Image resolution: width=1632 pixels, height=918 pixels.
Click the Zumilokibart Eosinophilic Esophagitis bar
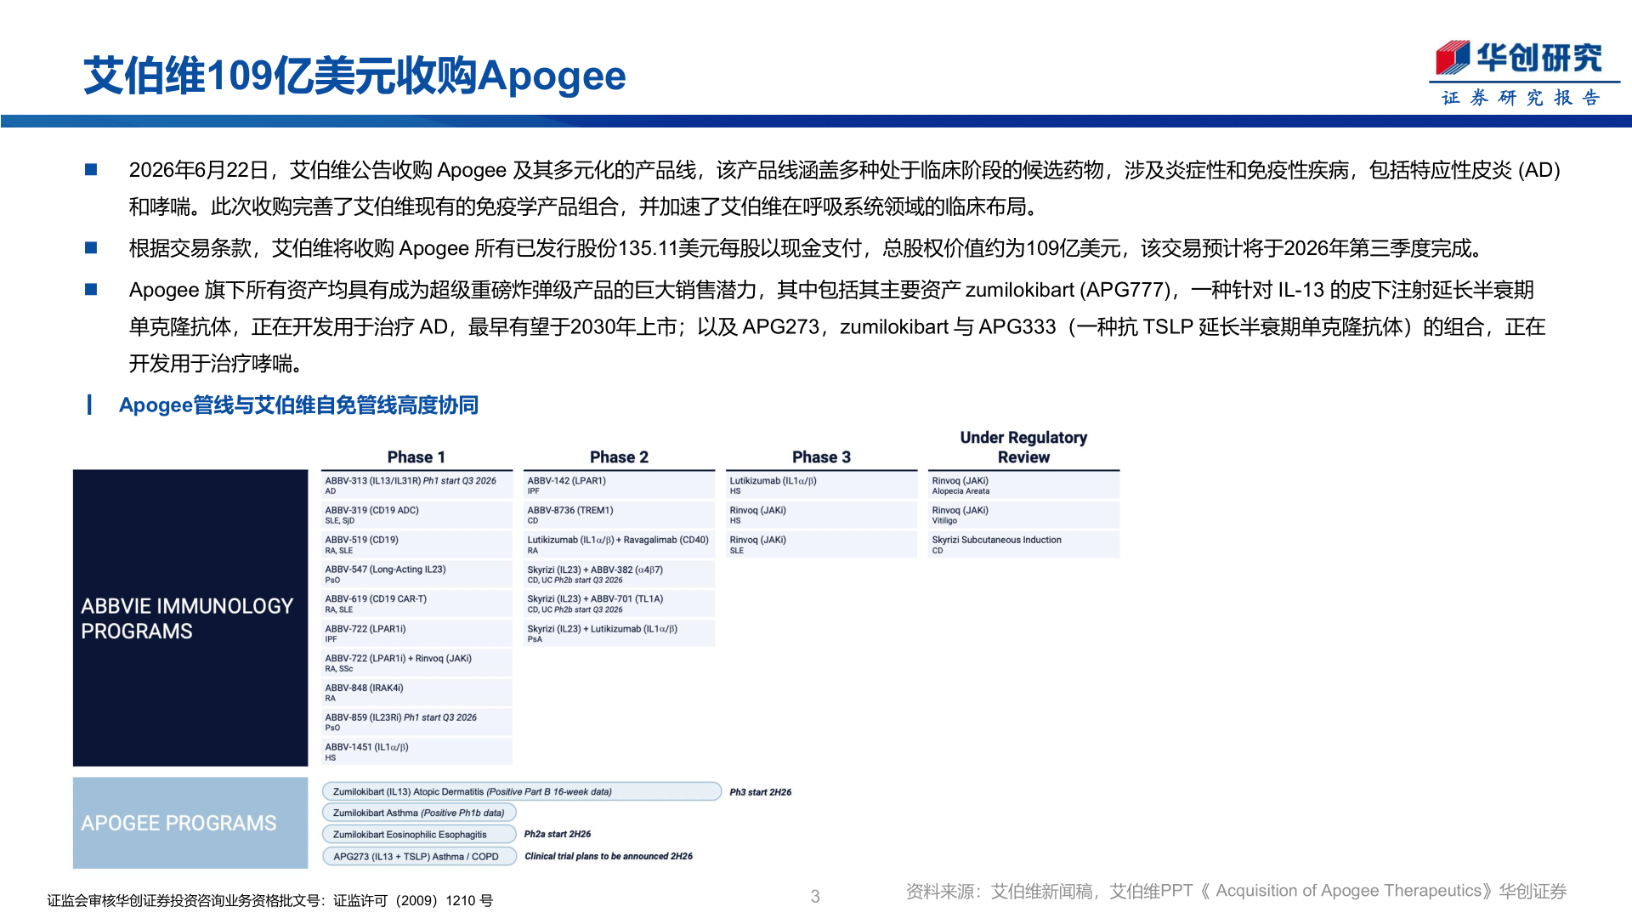[x=419, y=835]
